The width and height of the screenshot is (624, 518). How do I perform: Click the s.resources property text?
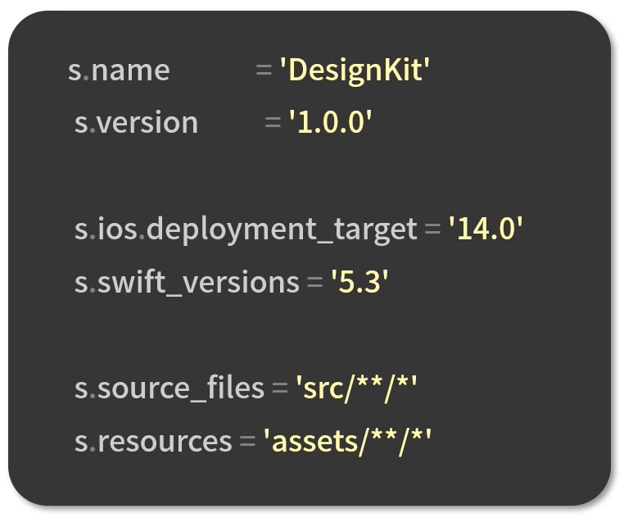pyautogui.click(x=153, y=441)
